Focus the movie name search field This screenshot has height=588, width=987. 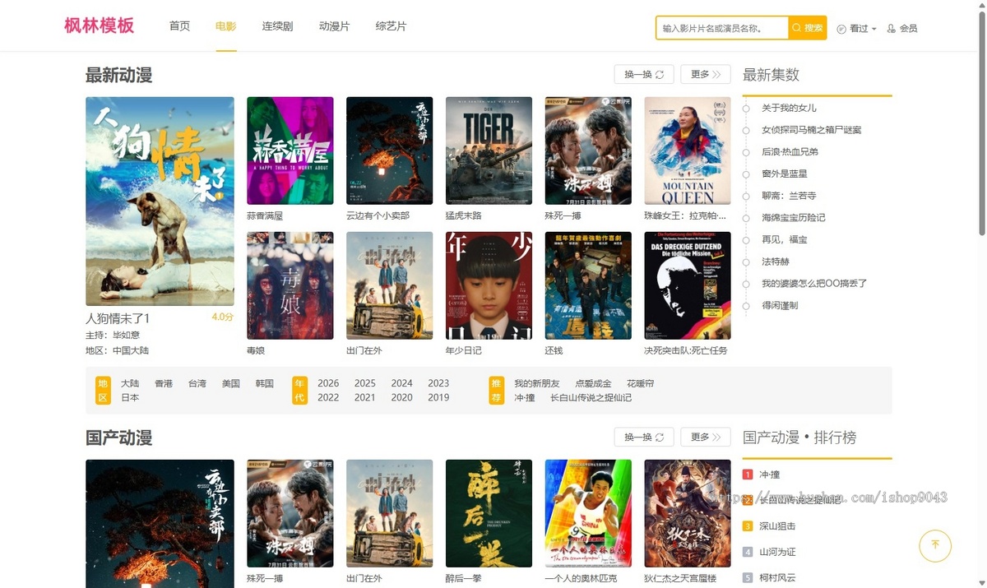pos(722,28)
